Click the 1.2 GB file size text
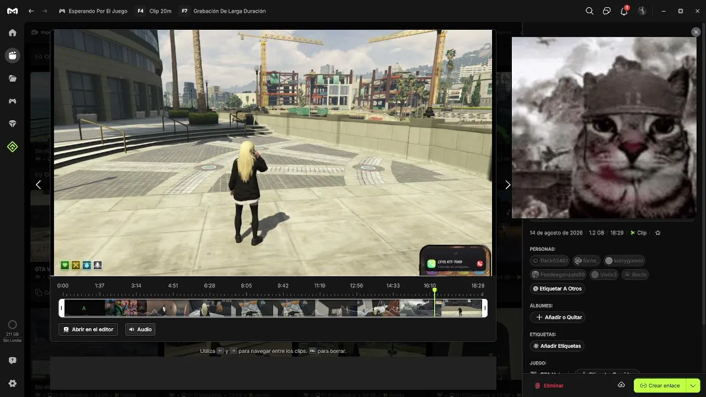Image resolution: width=706 pixels, height=397 pixels. (x=597, y=233)
